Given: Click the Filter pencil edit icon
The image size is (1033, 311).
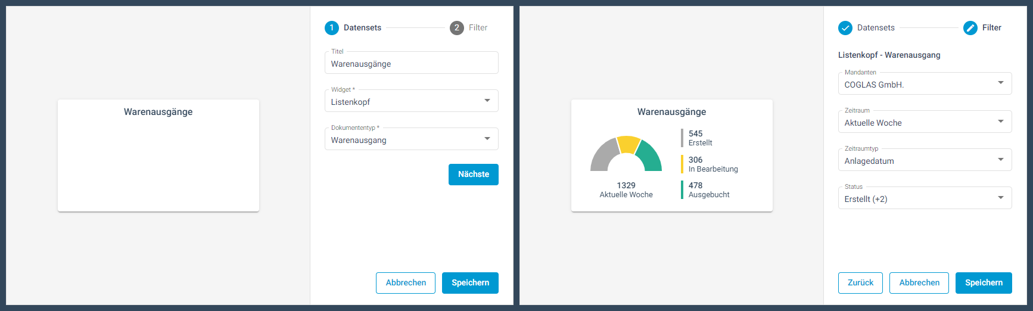Looking at the screenshot, I should pyautogui.click(x=970, y=28).
